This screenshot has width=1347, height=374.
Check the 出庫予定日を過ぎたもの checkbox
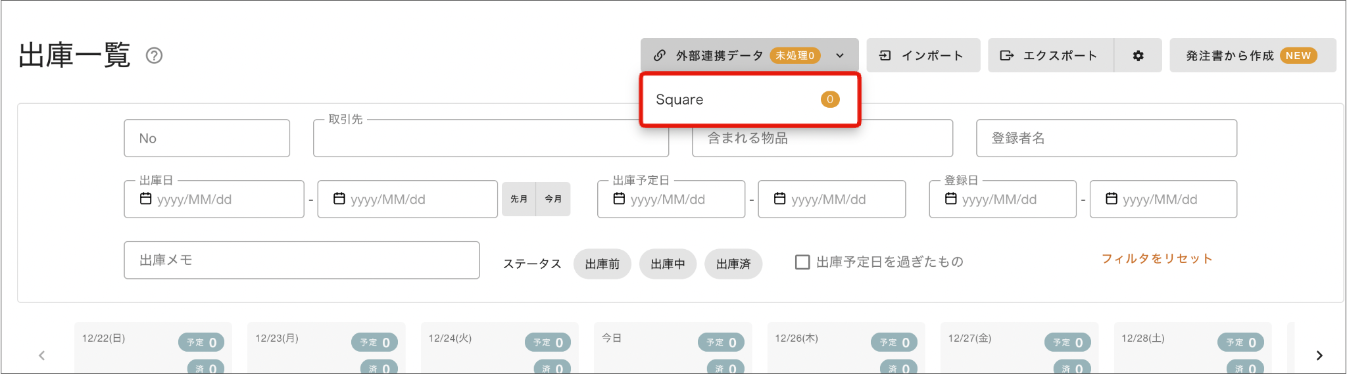pyautogui.click(x=802, y=262)
